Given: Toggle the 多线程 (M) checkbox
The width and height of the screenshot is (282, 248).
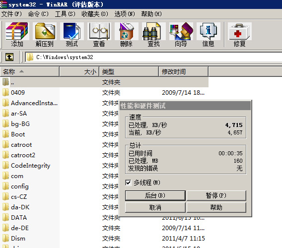Looking at the screenshot, I should (x=128, y=183).
